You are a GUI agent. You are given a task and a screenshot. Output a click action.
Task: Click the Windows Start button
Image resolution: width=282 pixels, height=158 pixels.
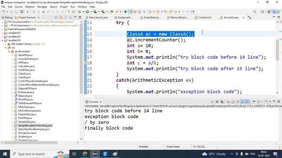pyautogui.click(x=5, y=154)
